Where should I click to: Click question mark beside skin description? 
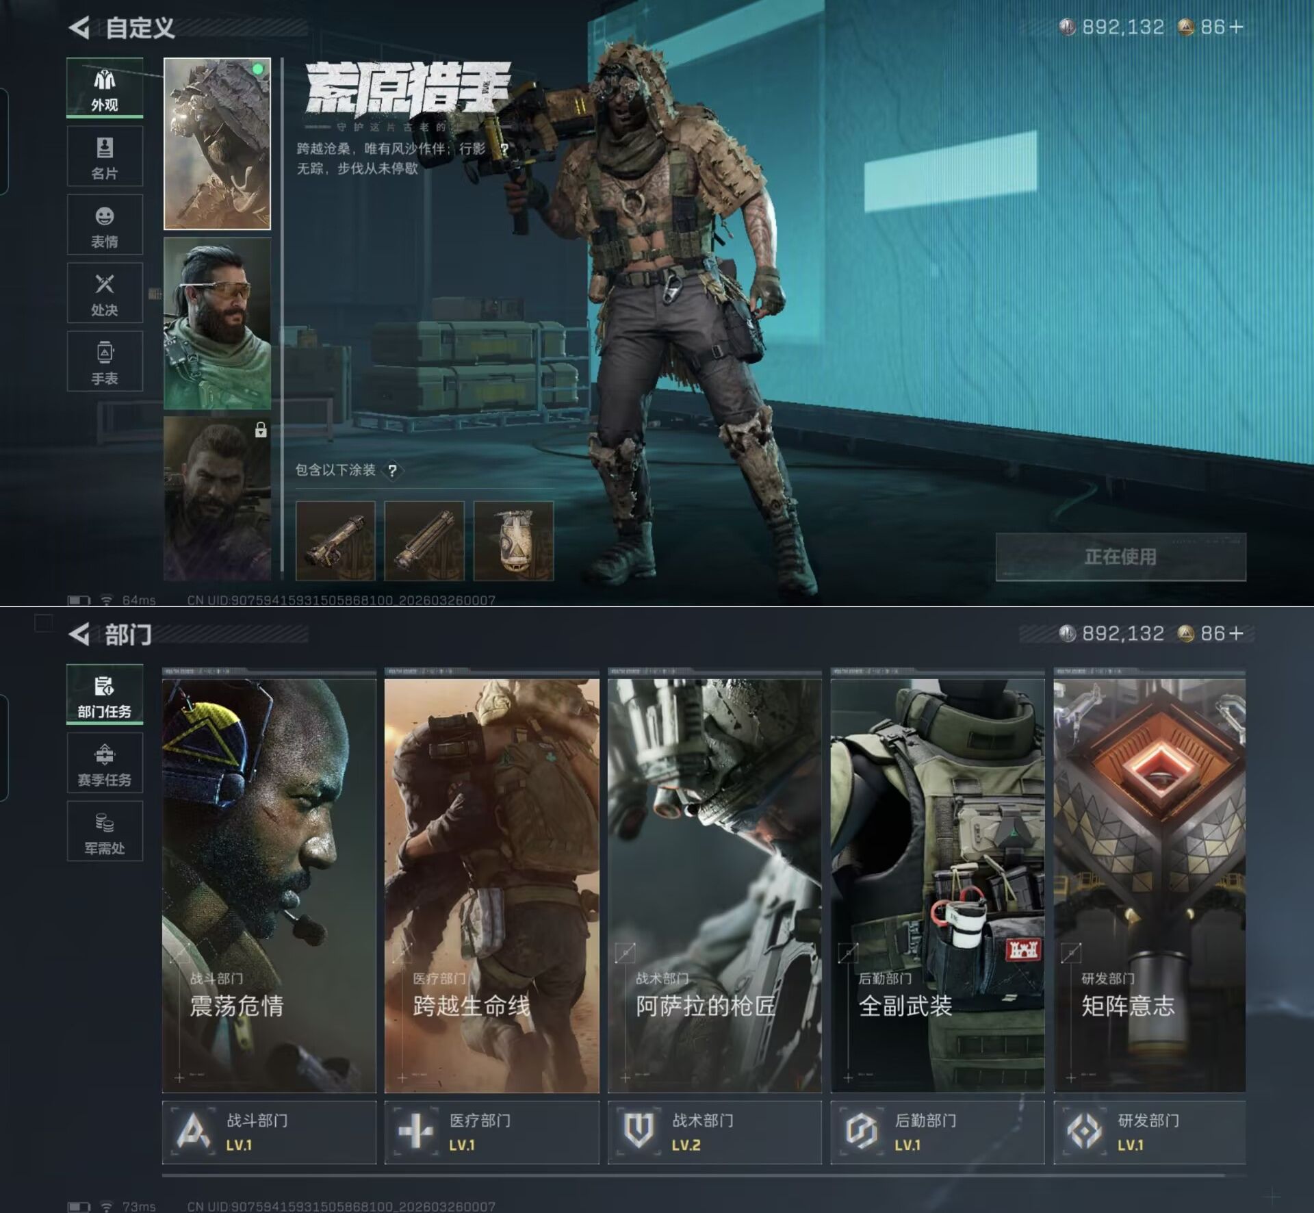(504, 149)
